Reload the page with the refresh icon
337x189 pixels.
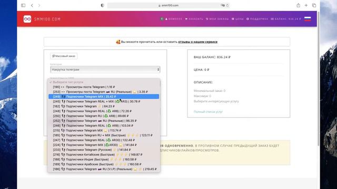227,5
